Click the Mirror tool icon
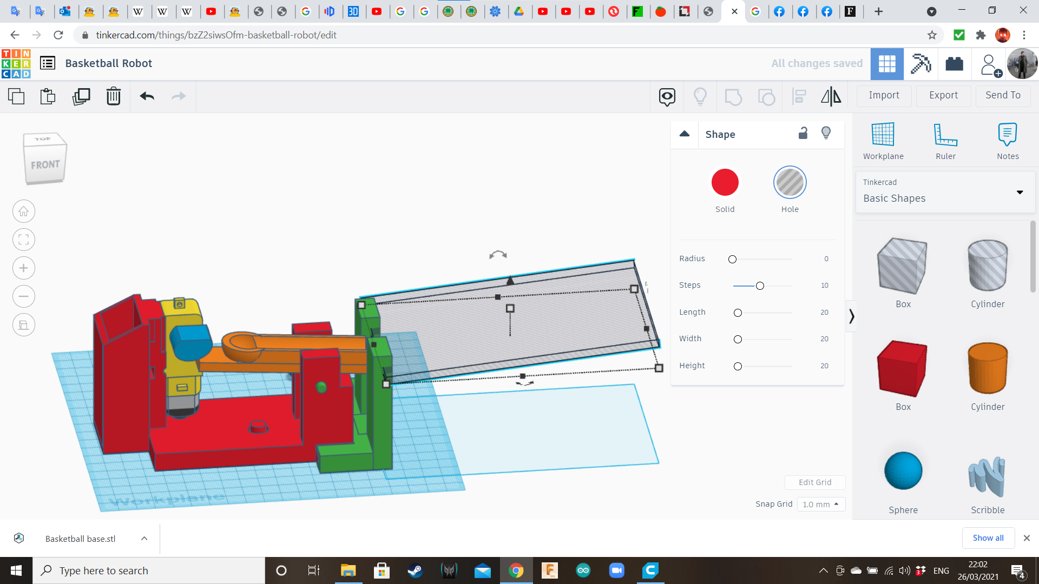The width and height of the screenshot is (1039, 584). pyautogui.click(x=831, y=97)
